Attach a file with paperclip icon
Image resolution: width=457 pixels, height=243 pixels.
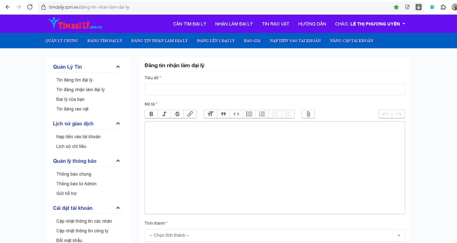pos(308,114)
